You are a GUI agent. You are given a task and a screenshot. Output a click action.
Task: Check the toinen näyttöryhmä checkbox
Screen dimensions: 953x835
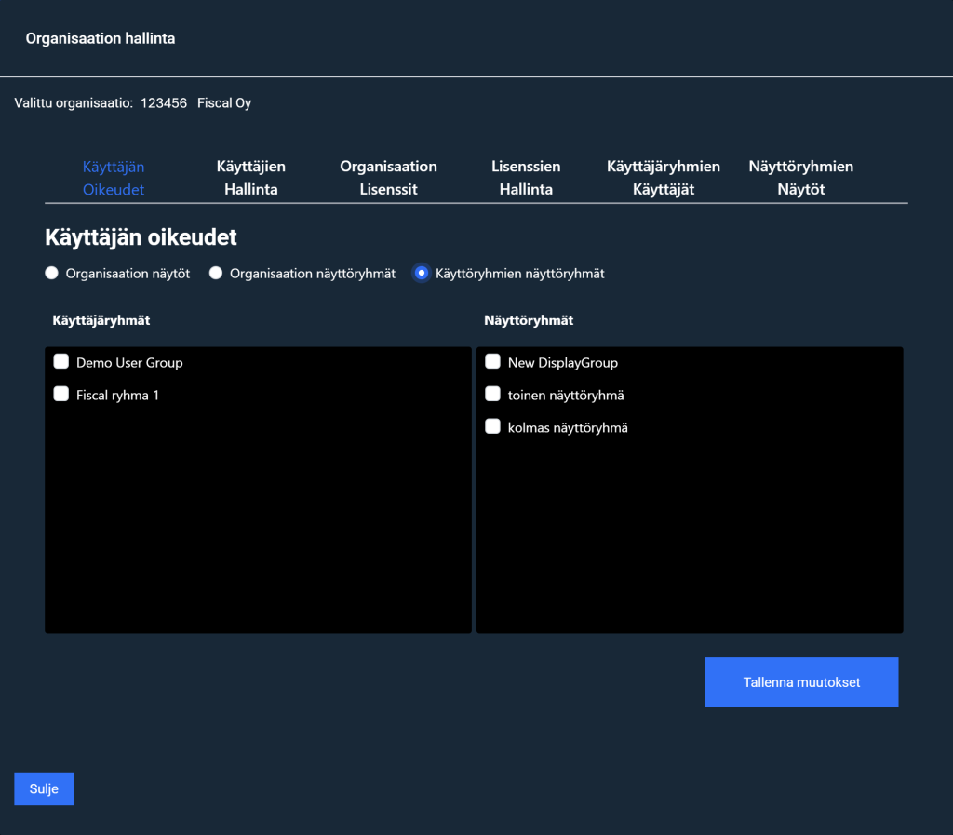(x=493, y=395)
